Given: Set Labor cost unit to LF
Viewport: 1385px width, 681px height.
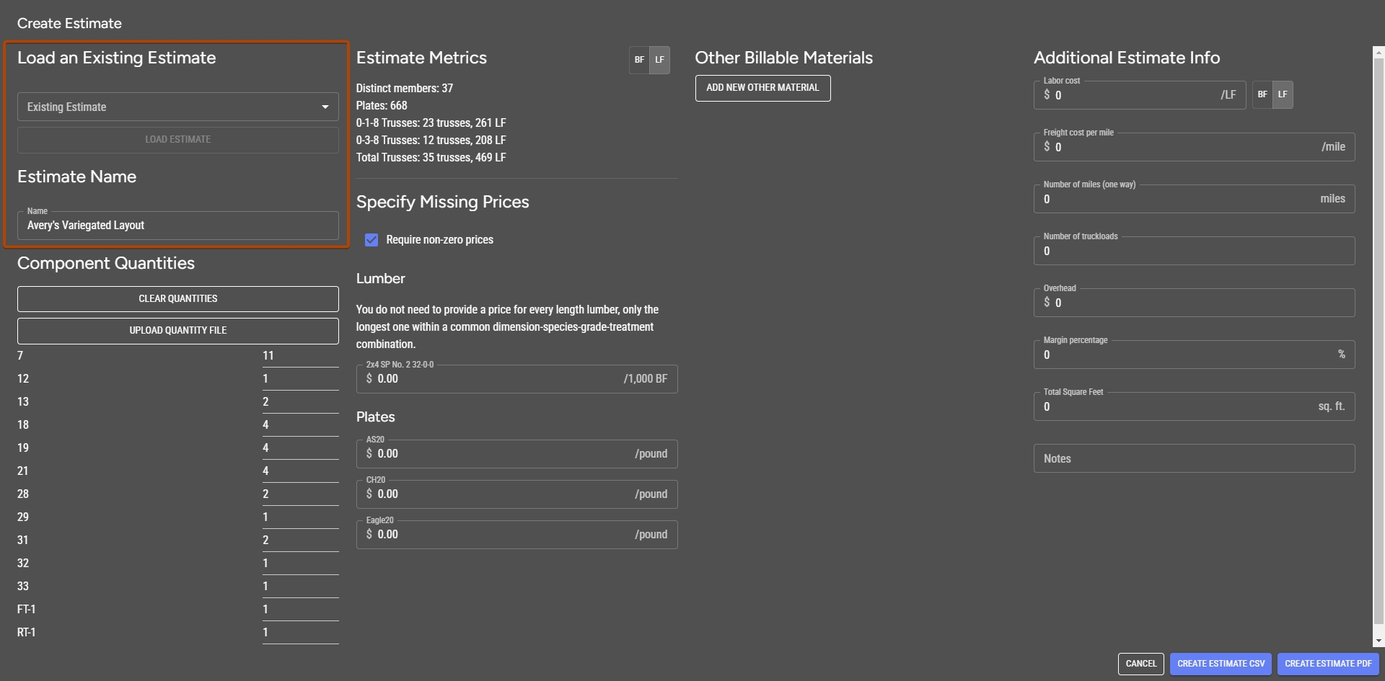Looking at the screenshot, I should (x=1283, y=94).
